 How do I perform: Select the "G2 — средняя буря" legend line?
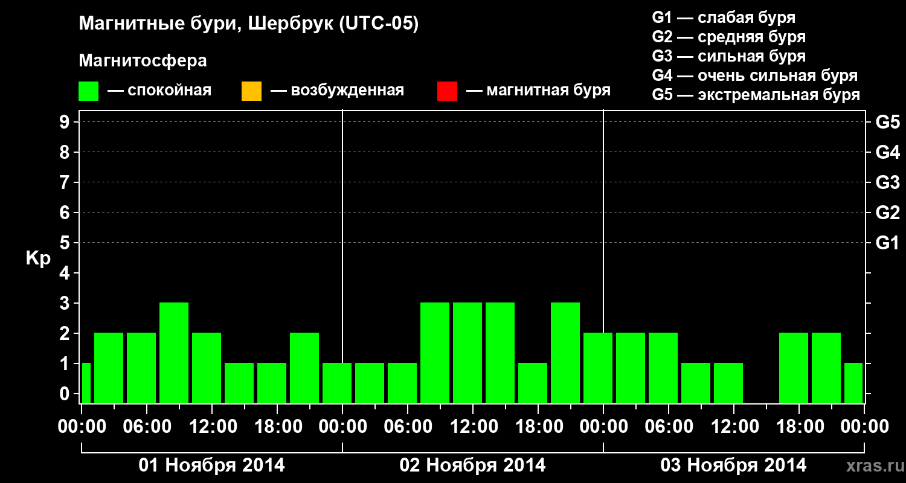point(729,37)
